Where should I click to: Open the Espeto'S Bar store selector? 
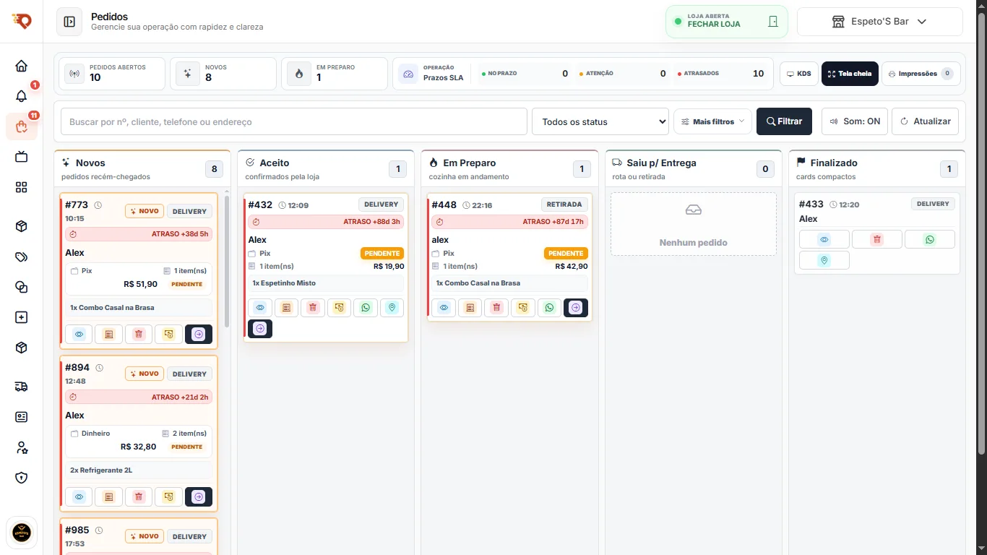(879, 22)
